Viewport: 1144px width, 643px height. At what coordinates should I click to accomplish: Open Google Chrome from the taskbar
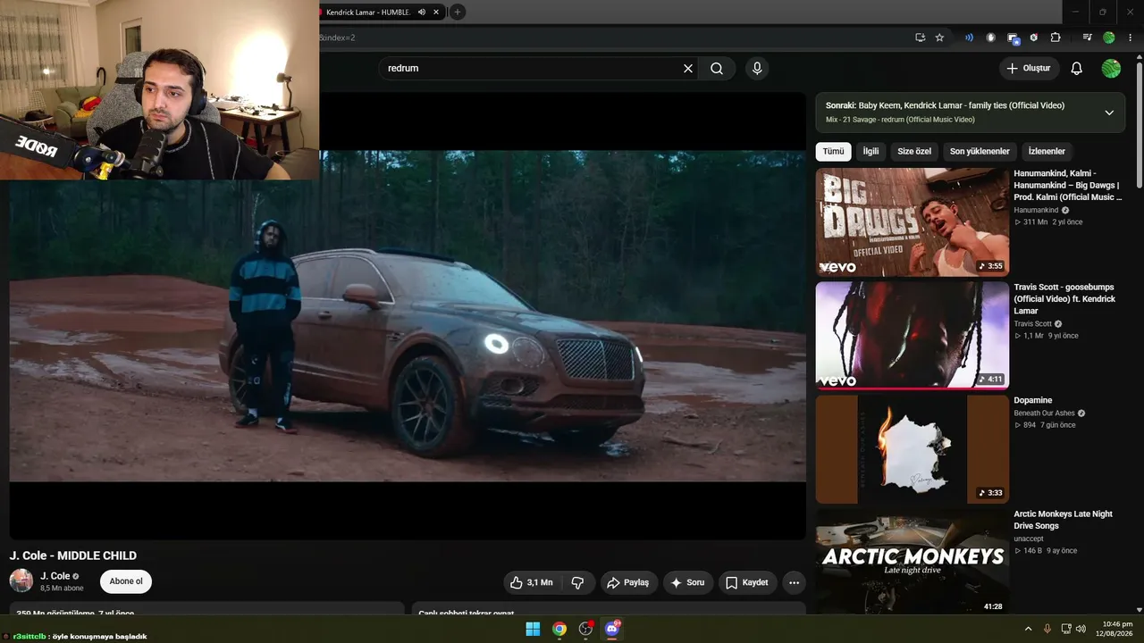pyautogui.click(x=559, y=629)
